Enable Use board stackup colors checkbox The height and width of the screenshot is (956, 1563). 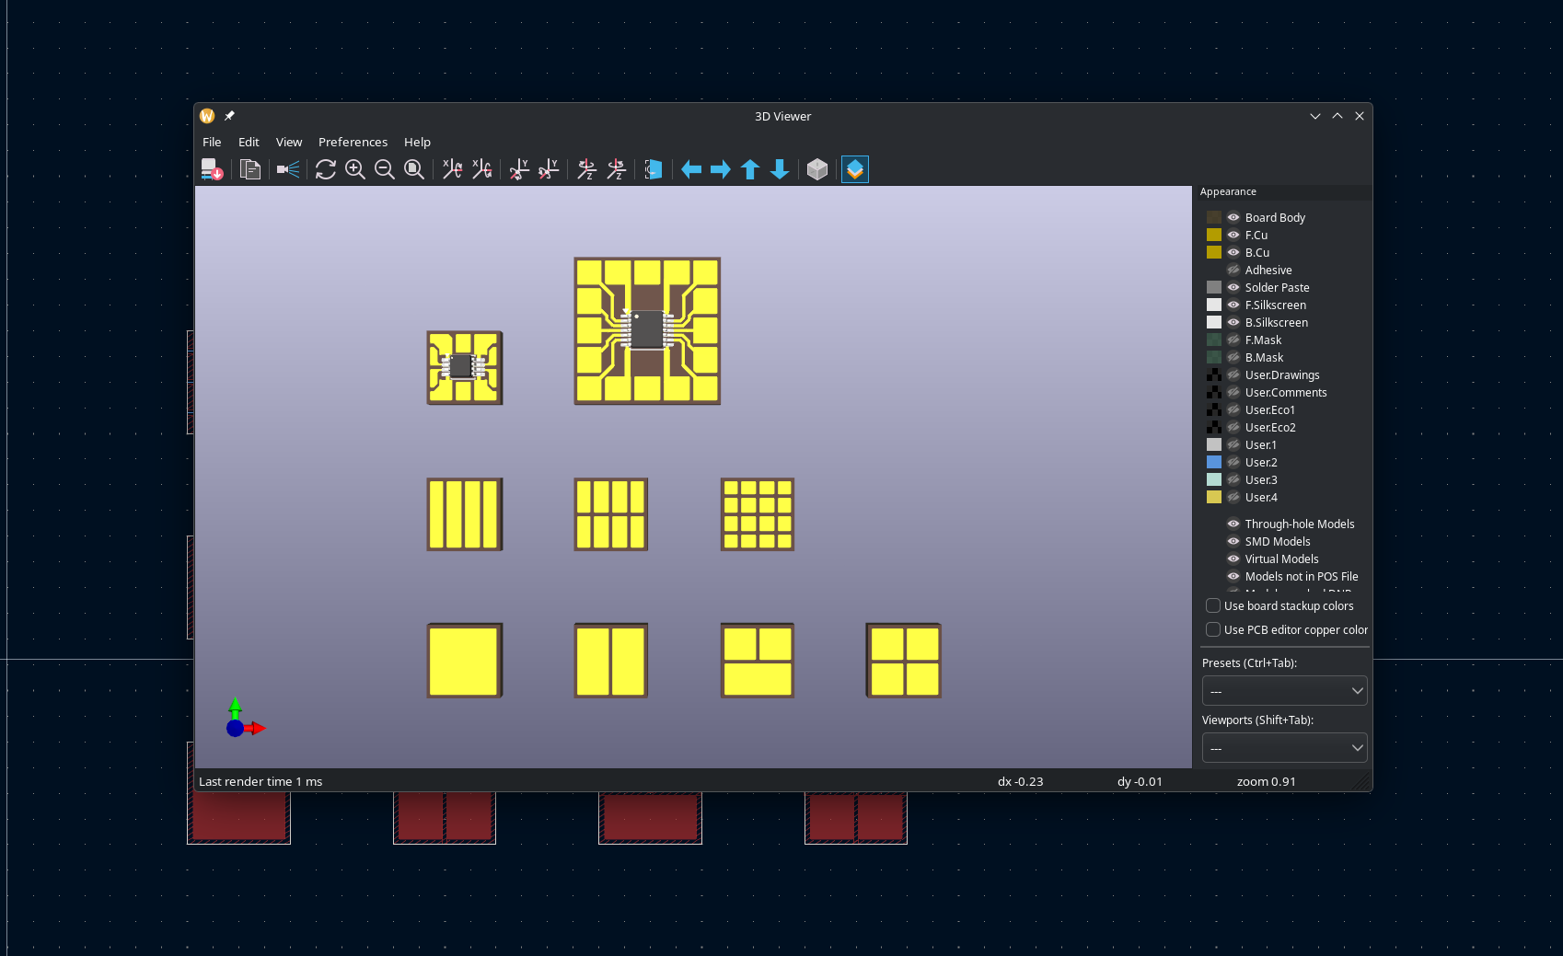pyautogui.click(x=1213, y=605)
